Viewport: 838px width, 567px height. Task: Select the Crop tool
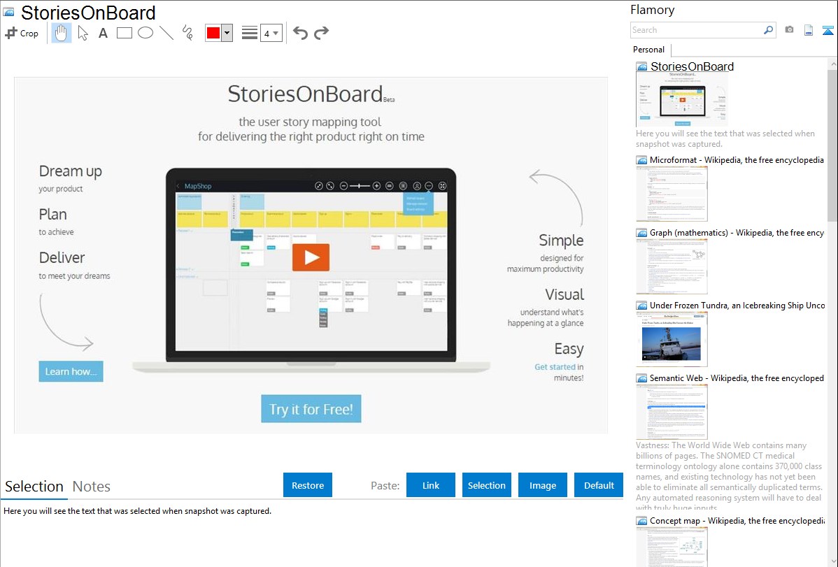coord(22,33)
